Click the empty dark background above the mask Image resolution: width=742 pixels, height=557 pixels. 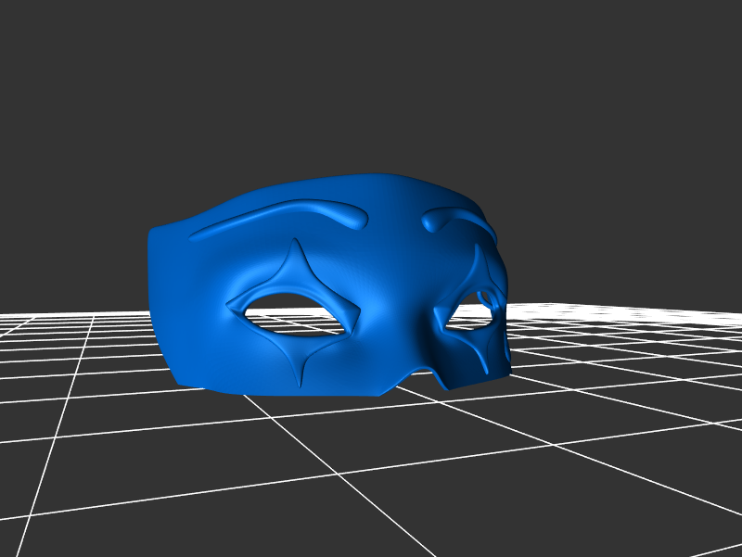coord(371,83)
